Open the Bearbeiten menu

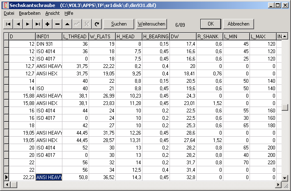[x=30, y=13]
